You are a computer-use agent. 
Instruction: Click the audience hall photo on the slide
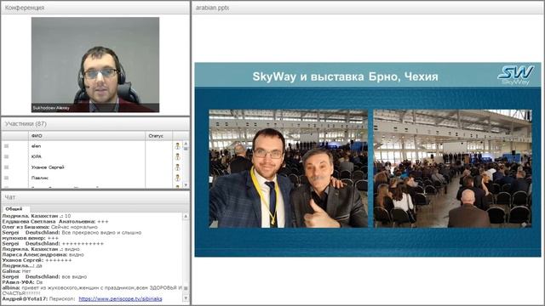coord(452,168)
